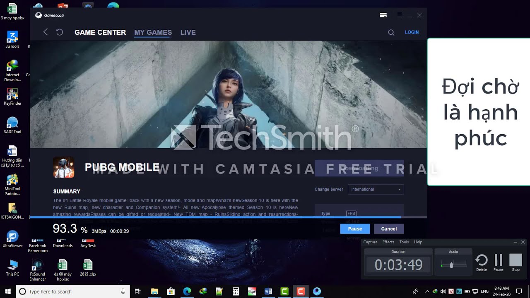The image size is (530, 298).
Task: Open Camtasia Help menu
Action: pos(418,242)
